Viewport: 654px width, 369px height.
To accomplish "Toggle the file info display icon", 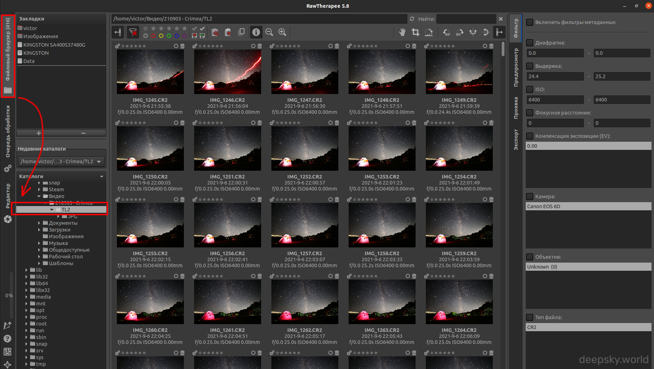I will click(256, 32).
